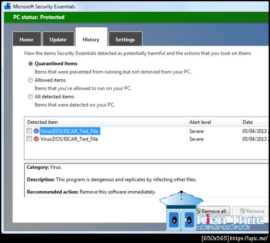This screenshot has width=270, height=243.
Task: Check the box for the second, unhighlighted EICAR row
Action: click(29, 139)
